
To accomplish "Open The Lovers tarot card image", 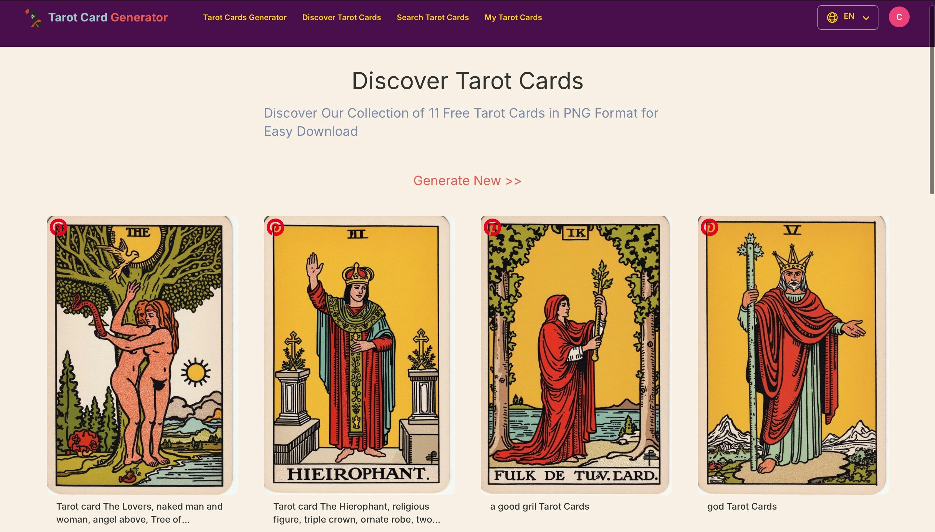I will click(x=142, y=355).
